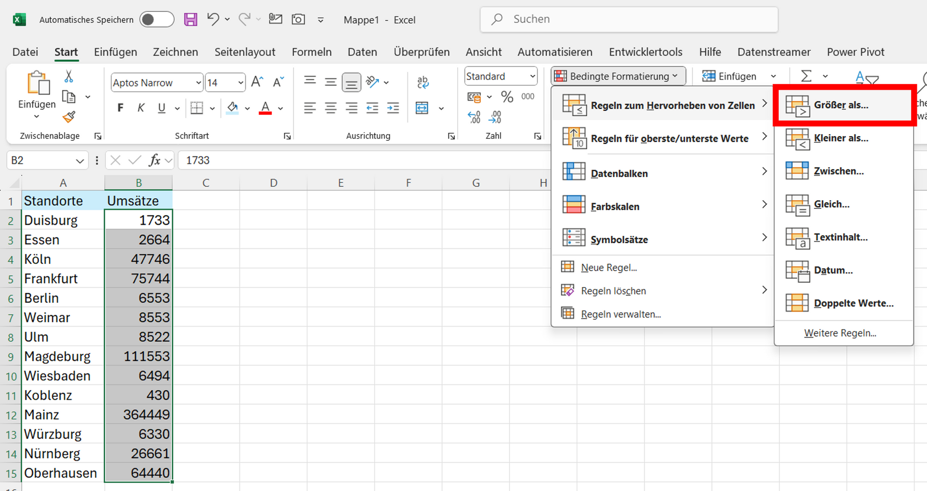
Task: Center text horizontally
Action: point(331,108)
